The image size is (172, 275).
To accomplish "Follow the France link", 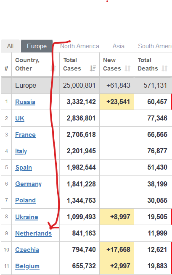I will click(25, 135).
